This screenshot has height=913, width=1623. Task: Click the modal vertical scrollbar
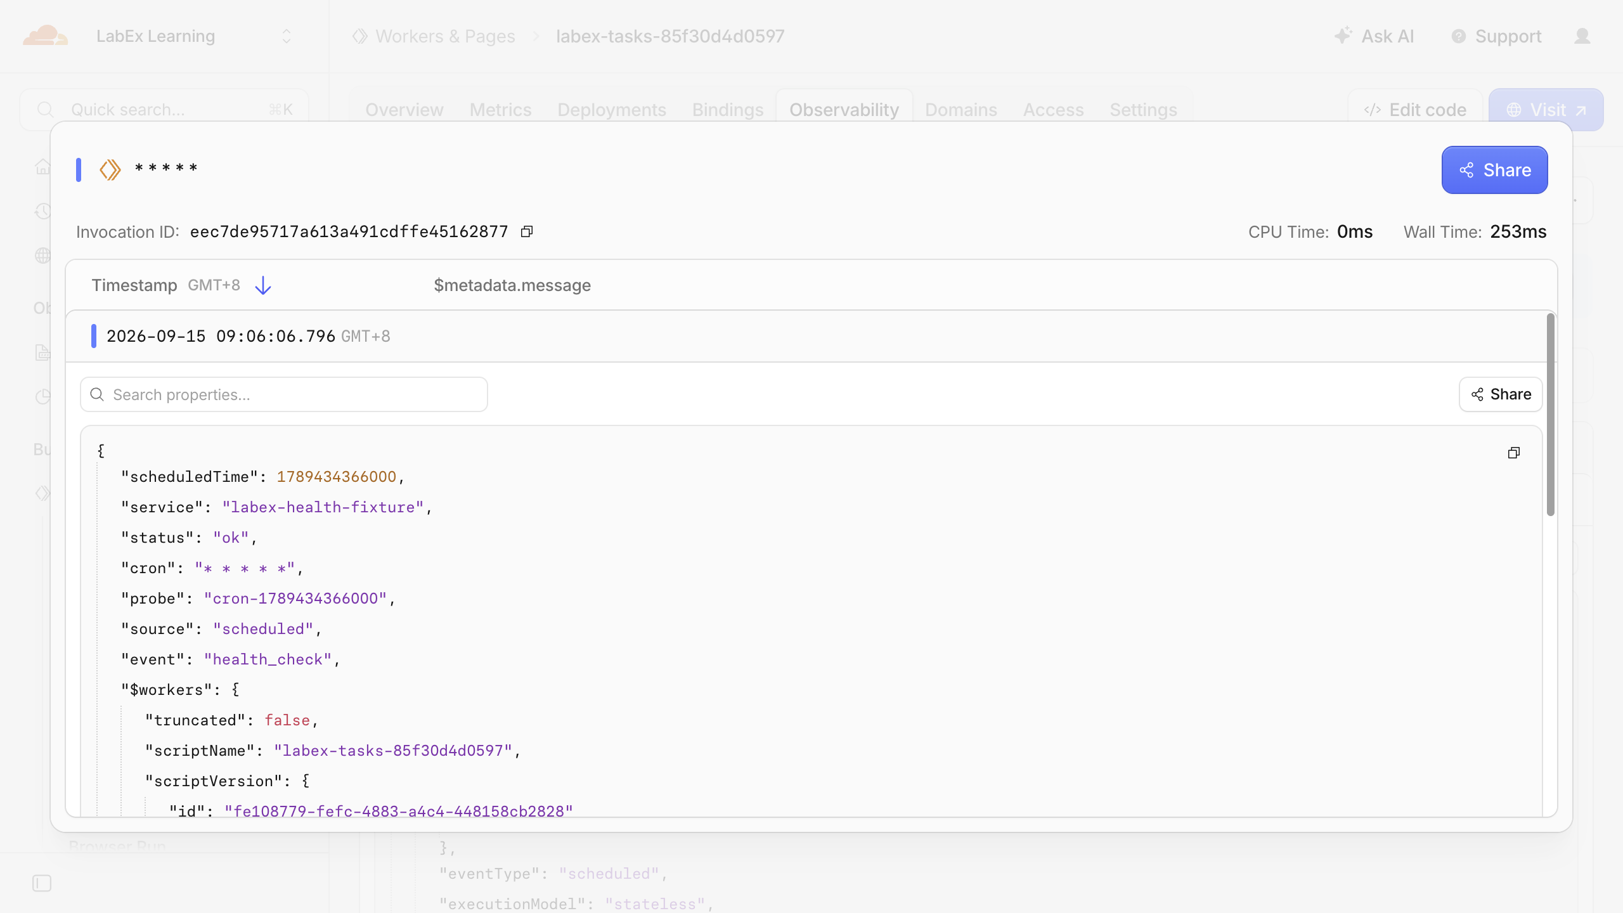pos(1551,415)
